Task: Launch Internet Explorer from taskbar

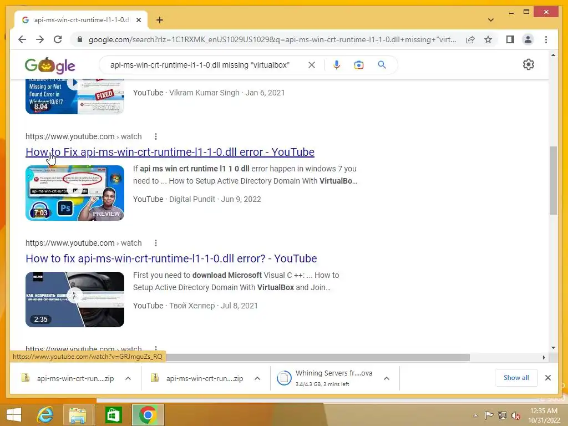Action: click(45, 415)
